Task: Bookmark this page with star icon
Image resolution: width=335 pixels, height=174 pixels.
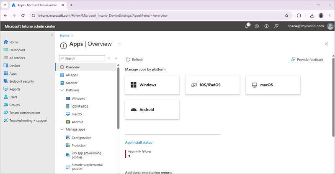Action: pyautogui.click(x=286, y=15)
